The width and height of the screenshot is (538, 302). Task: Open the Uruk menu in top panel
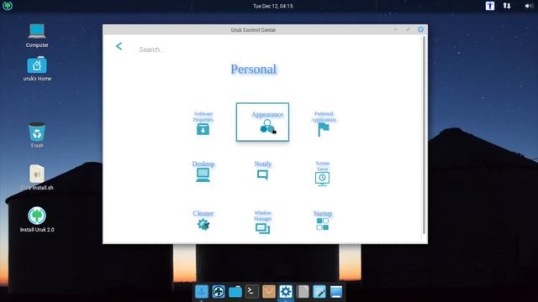8,6
